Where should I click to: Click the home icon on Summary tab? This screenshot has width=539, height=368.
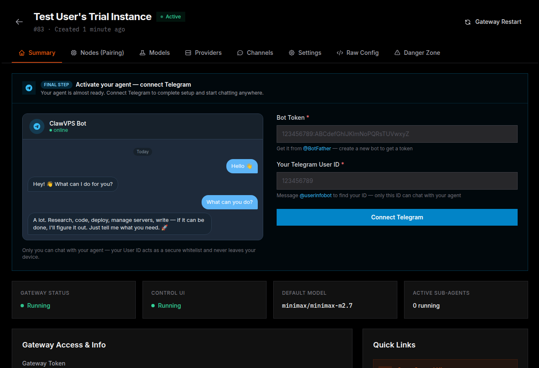[22, 53]
